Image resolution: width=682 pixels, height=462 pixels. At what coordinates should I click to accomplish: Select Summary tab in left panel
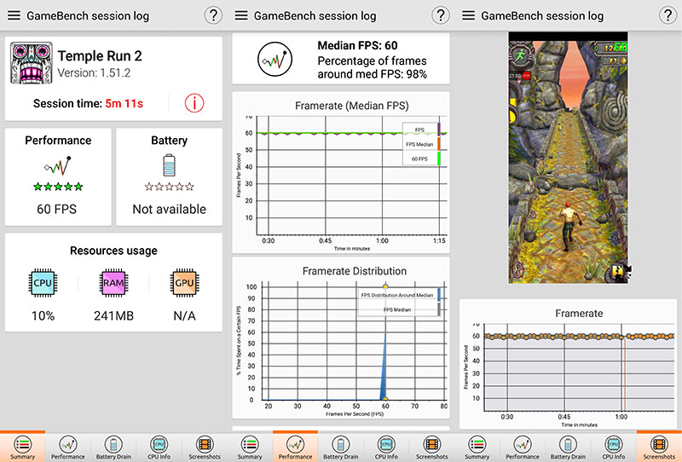point(23,448)
